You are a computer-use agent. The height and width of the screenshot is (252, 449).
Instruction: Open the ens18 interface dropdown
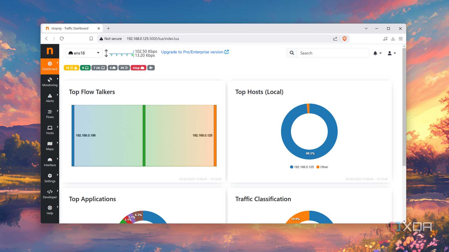click(84, 53)
